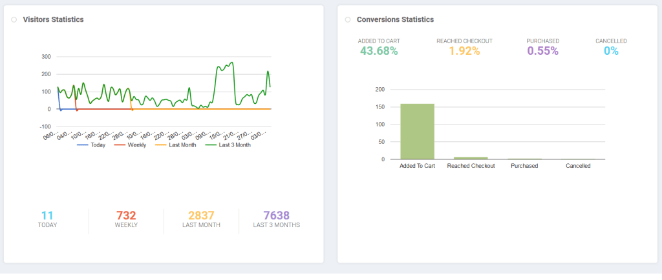The width and height of the screenshot is (662, 280).
Task: Toggle the Weekly series in chart legend
Action: click(130, 145)
